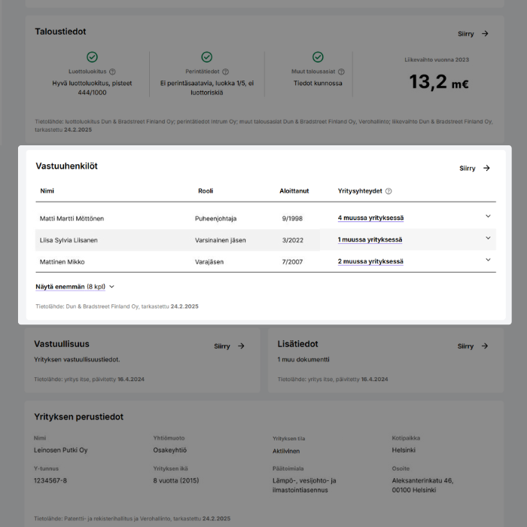The height and width of the screenshot is (527, 527).
Task: Click the Luottoluokitus green checkmark icon
Action: (92, 57)
